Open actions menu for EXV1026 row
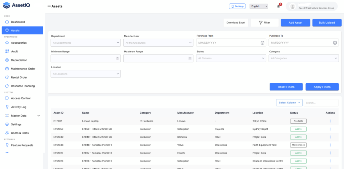 330,161
